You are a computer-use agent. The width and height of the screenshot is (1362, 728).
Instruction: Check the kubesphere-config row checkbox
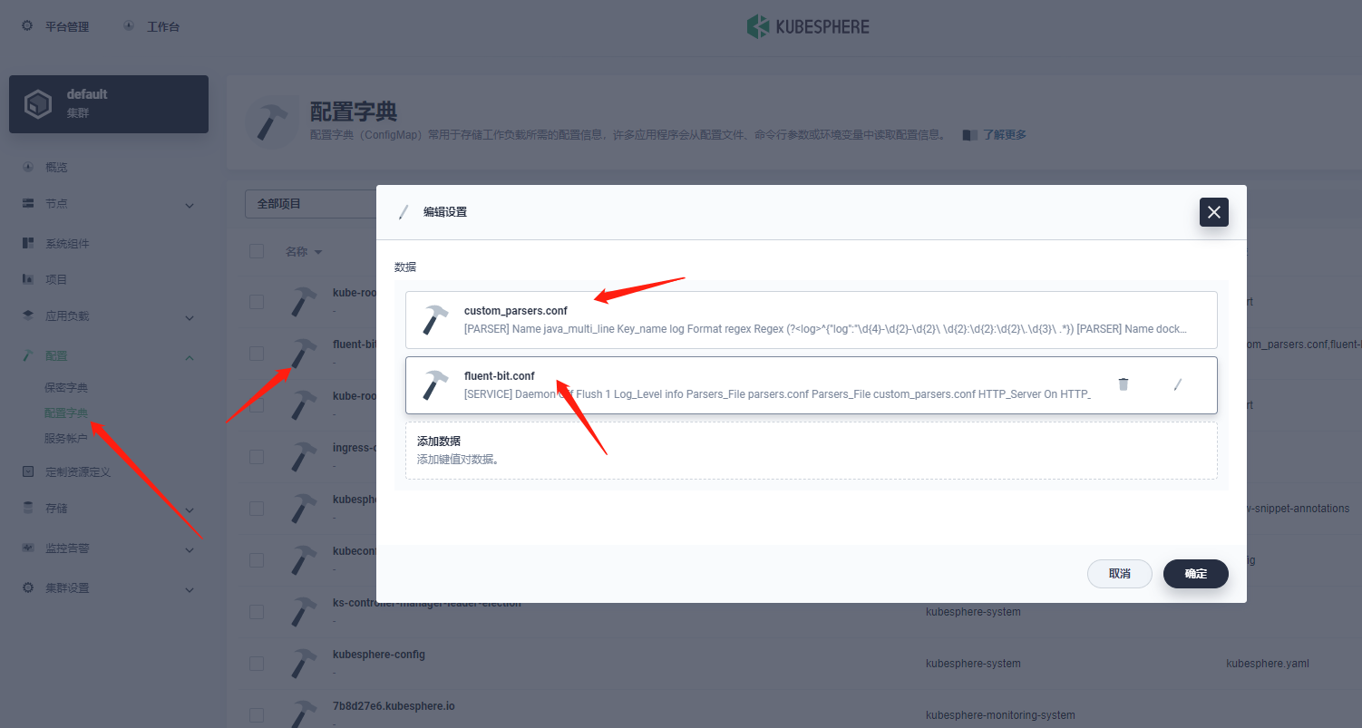click(257, 664)
